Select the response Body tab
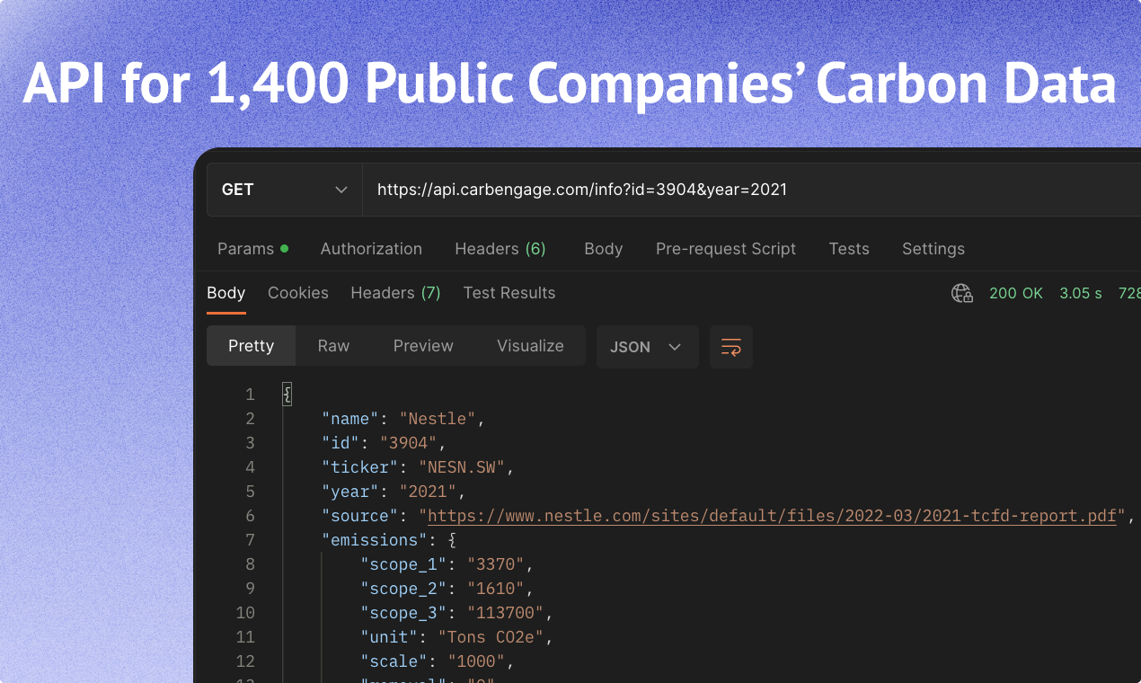1141x683 pixels. [x=226, y=293]
